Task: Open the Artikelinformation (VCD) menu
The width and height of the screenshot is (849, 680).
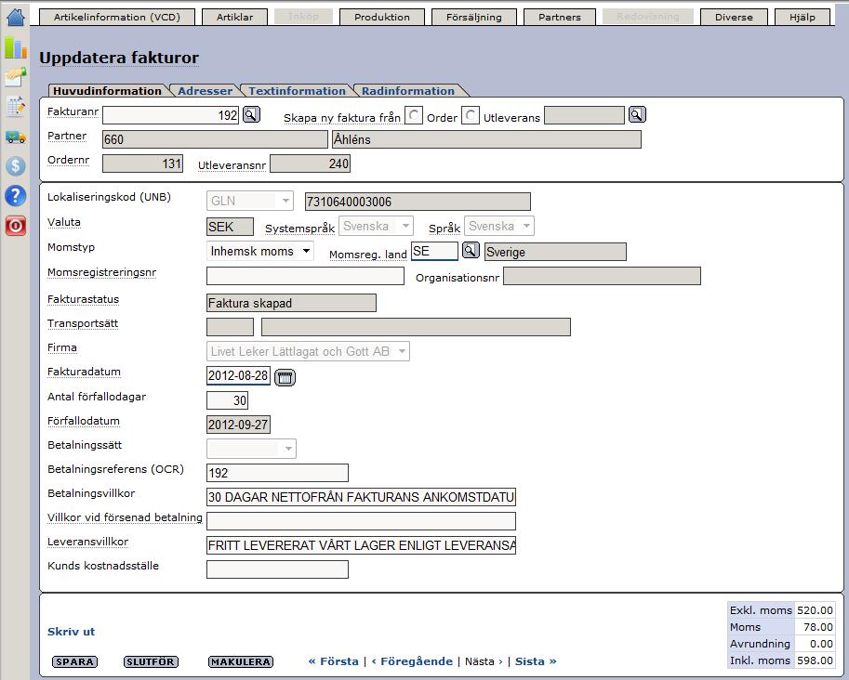Action: 117,17
